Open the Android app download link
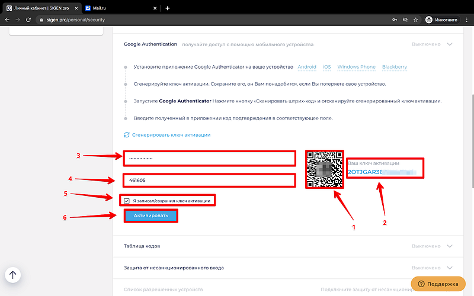474x296 pixels. (307, 67)
